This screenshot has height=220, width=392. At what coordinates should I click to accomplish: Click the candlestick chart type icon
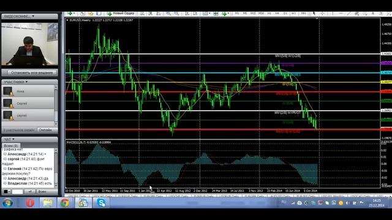coord(150,13)
